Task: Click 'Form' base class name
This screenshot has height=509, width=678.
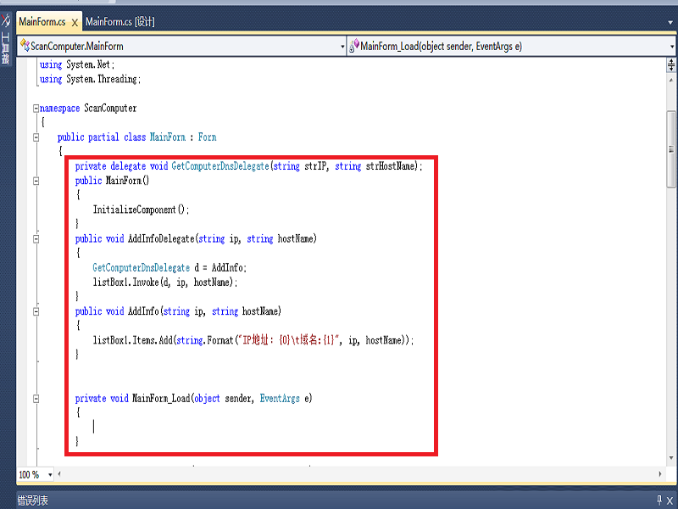Action: pyautogui.click(x=207, y=137)
